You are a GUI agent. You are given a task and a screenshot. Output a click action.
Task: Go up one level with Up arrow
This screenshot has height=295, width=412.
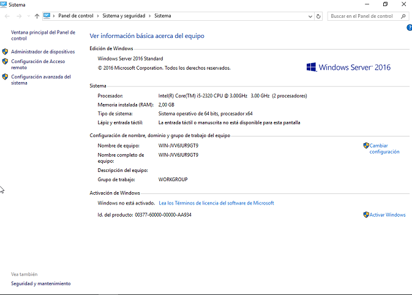coord(37,16)
